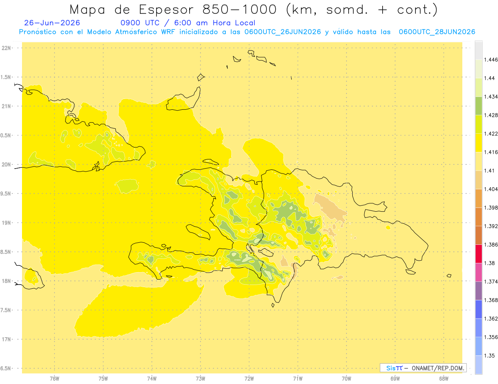Click the blue legend swatch between 1.362 and 1.368
Viewport: 498px width, 384px height.
(478, 309)
